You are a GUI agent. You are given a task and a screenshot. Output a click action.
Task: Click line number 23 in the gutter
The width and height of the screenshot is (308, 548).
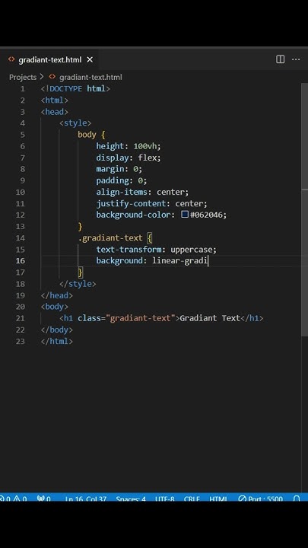click(21, 341)
